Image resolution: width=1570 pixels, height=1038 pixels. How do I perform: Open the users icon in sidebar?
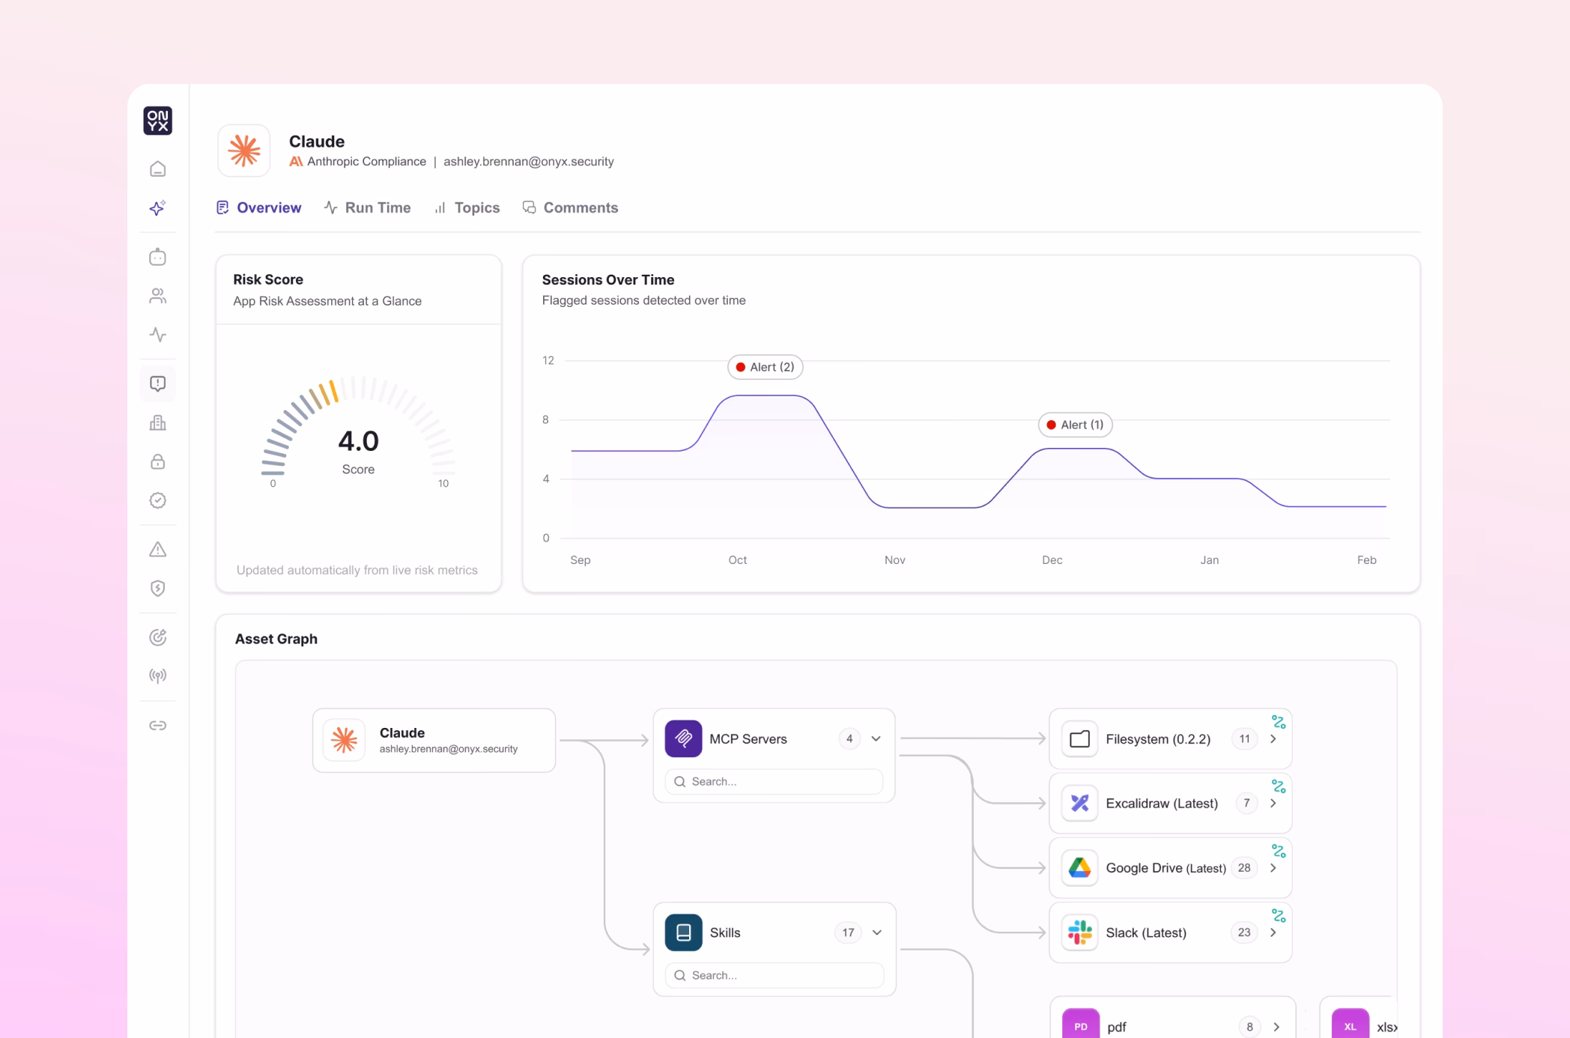pyautogui.click(x=157, y=296)
